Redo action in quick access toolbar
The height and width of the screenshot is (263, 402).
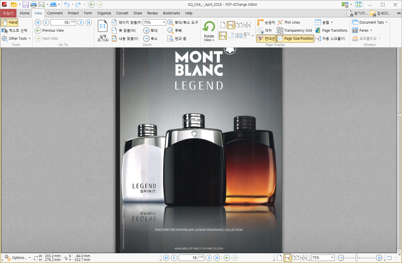pos(78,4)
